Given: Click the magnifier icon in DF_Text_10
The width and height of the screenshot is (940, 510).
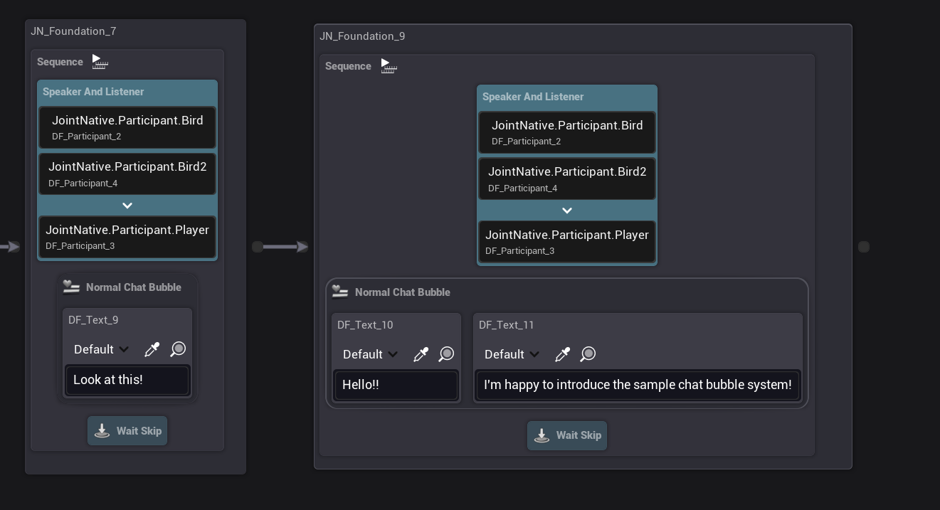Looking at the screenshot, I should coord(446,354).
